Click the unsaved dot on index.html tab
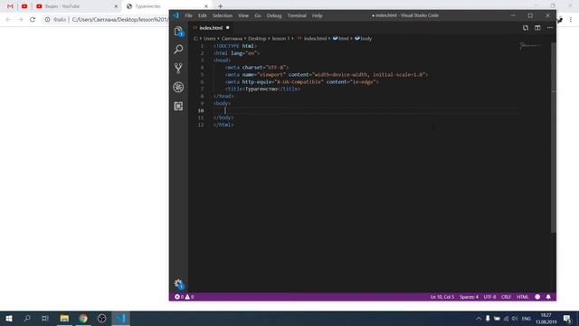Viewport: 579px width, 326px height. pyautogui.click(x=227, y=28)
